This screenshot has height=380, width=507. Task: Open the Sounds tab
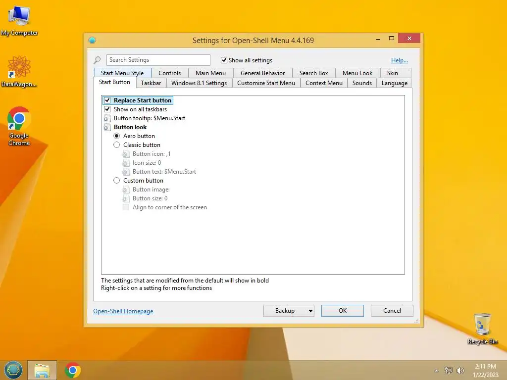pyautogui.click(x=362, y=83)
